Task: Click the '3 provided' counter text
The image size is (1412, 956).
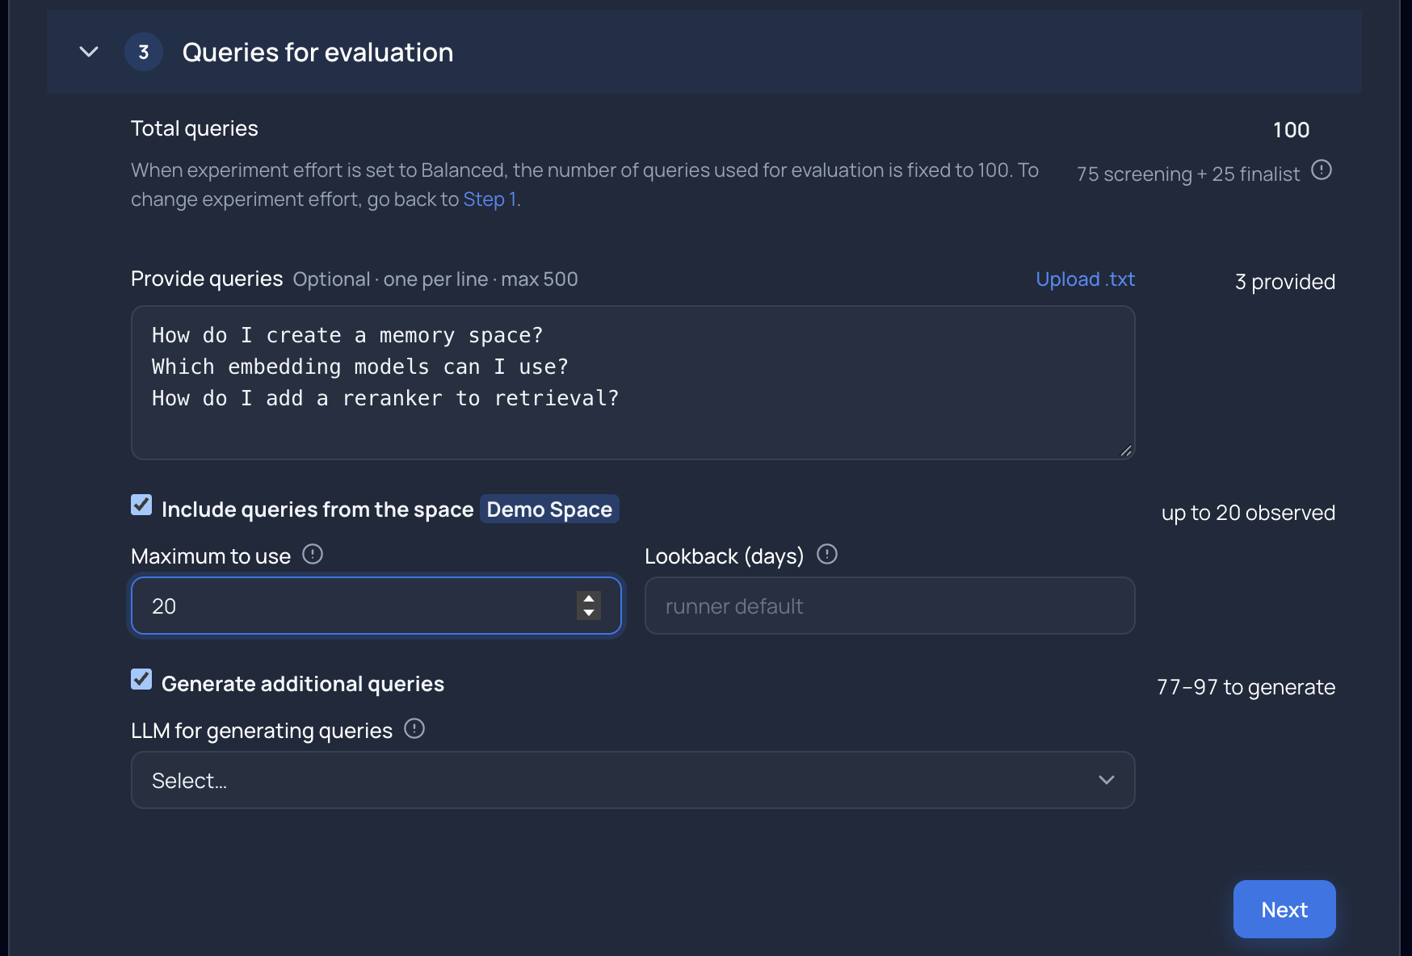Action: [x=1284, y=282]
